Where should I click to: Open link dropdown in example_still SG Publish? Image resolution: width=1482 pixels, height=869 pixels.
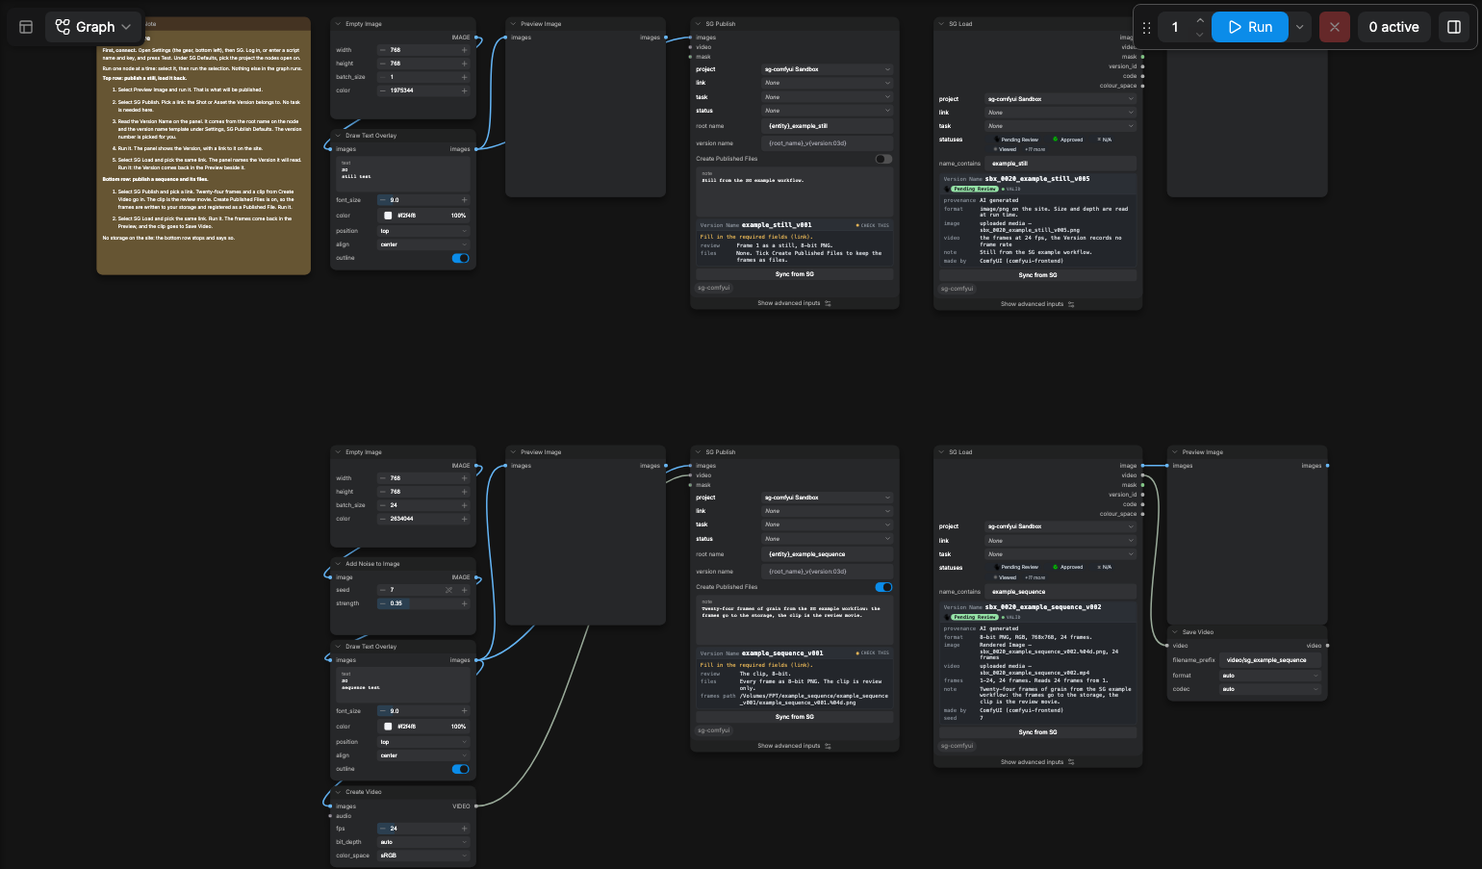pos(828,83)
